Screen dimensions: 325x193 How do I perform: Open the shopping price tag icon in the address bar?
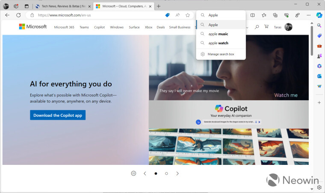(x=167, y=15)
